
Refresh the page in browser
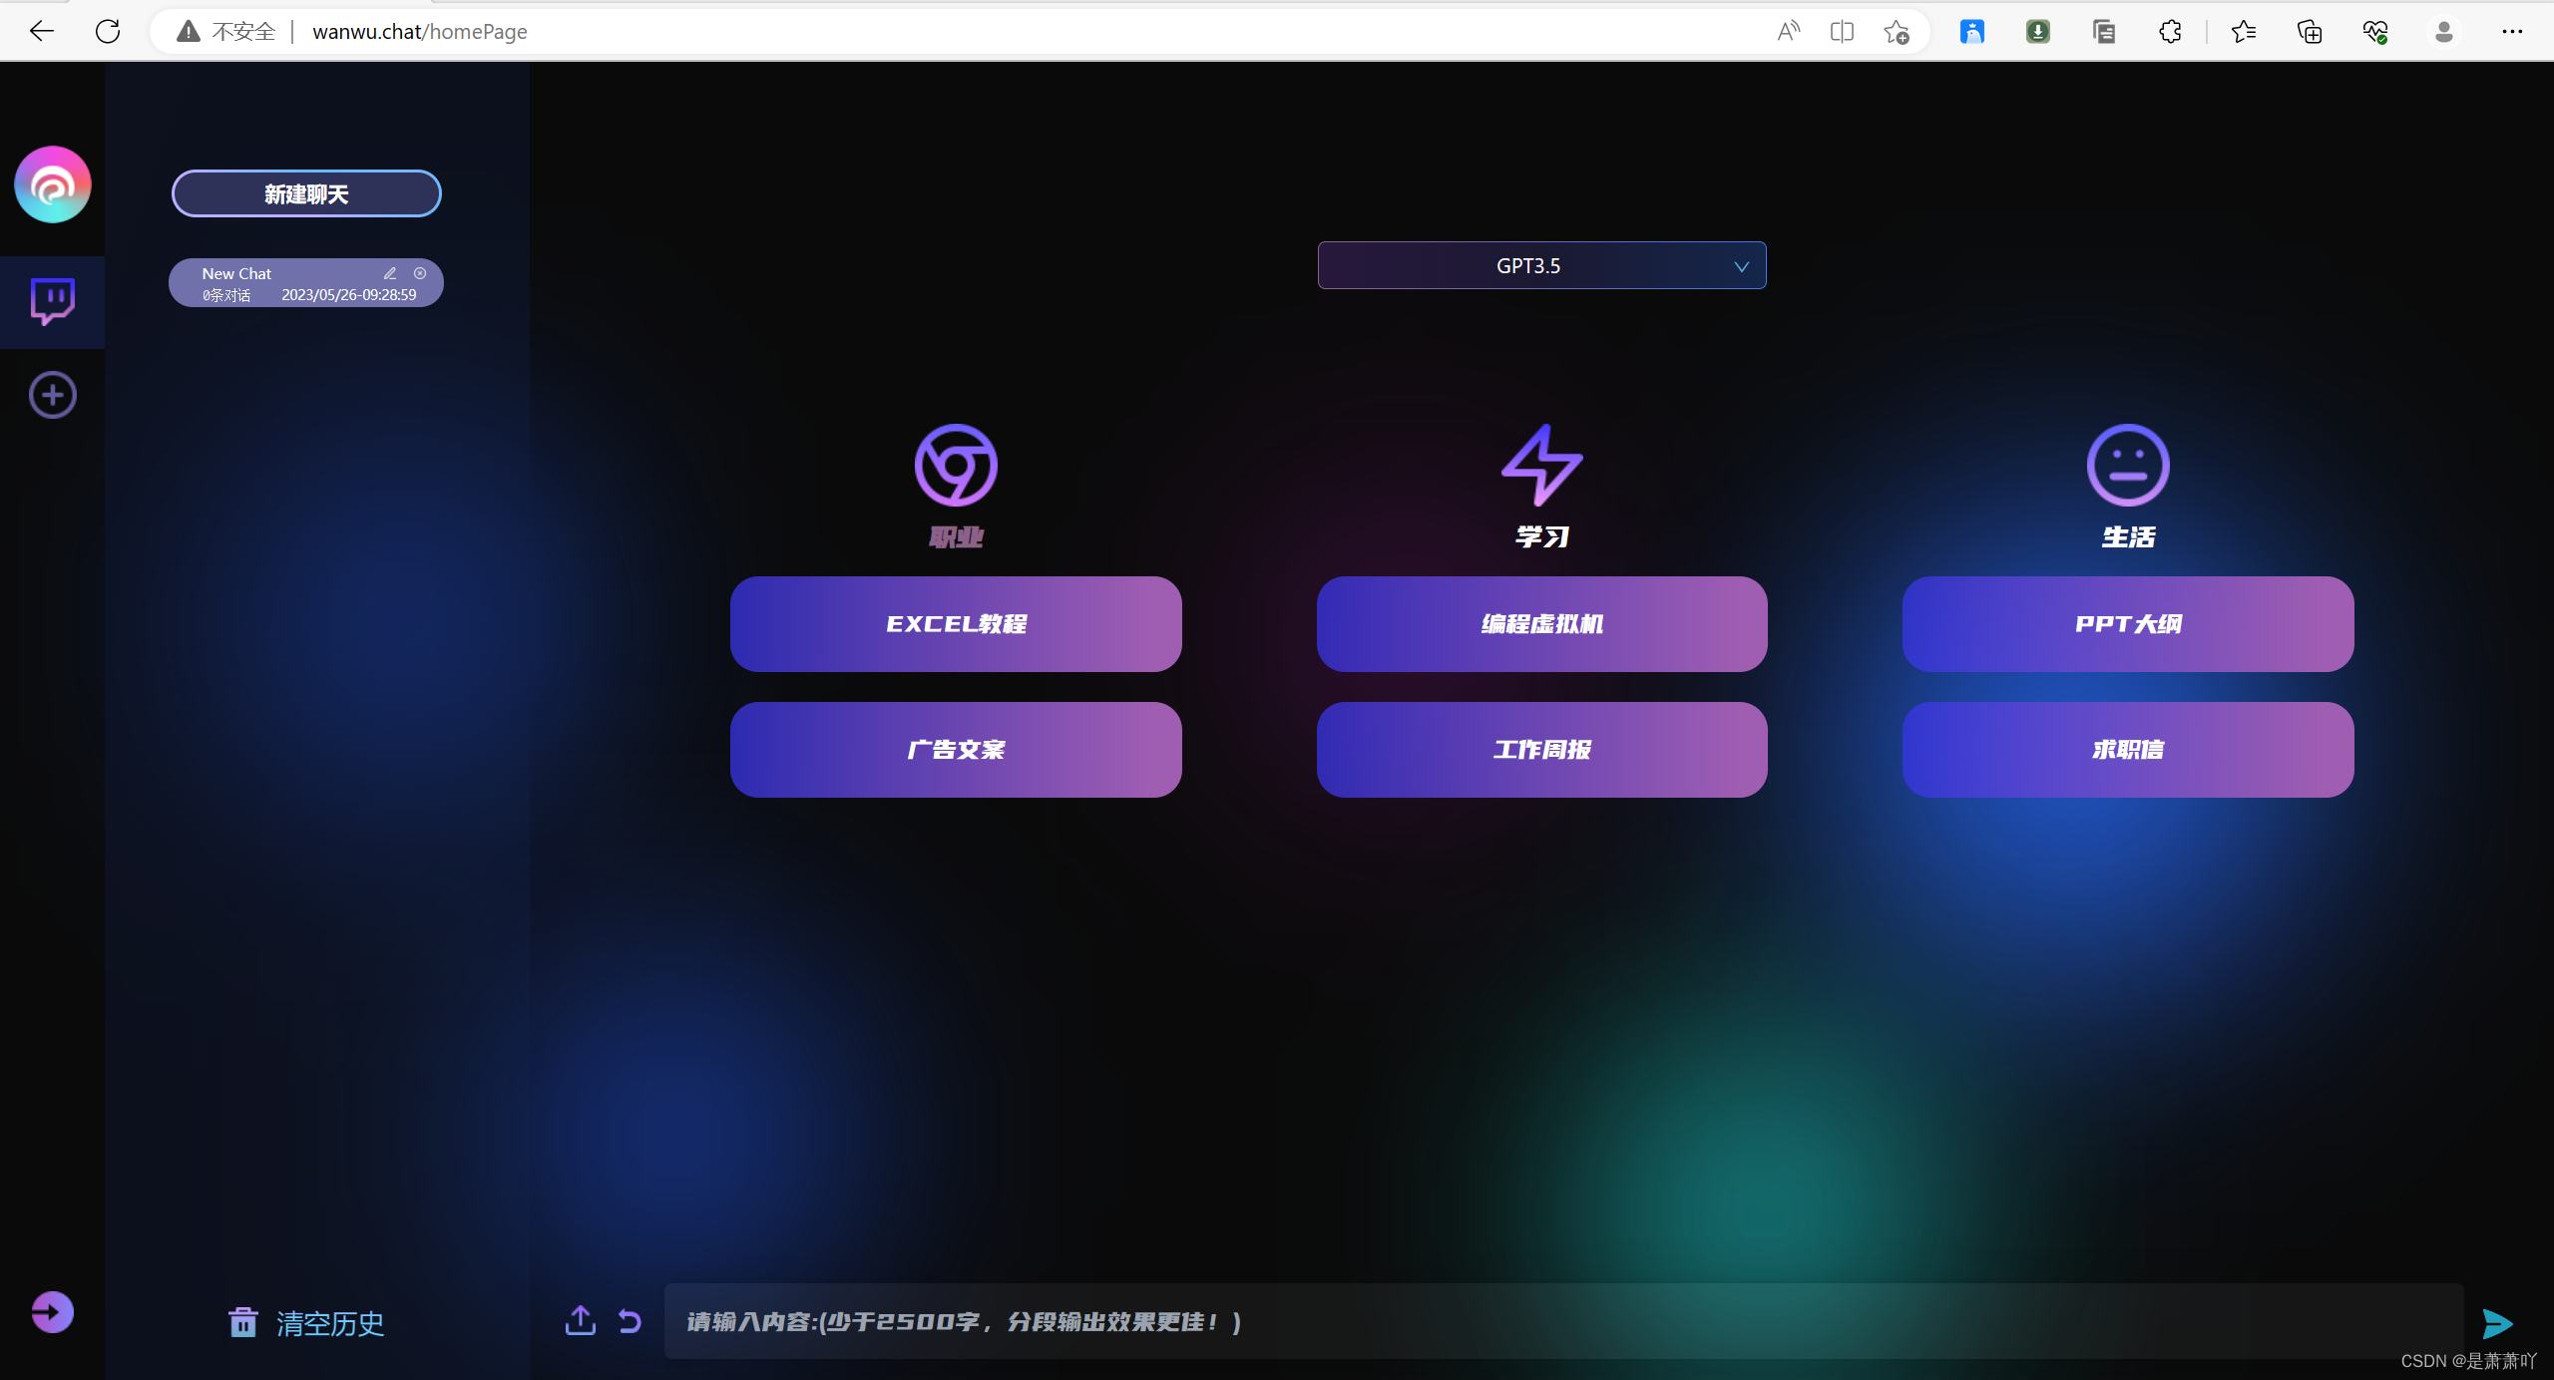(108, 31)
